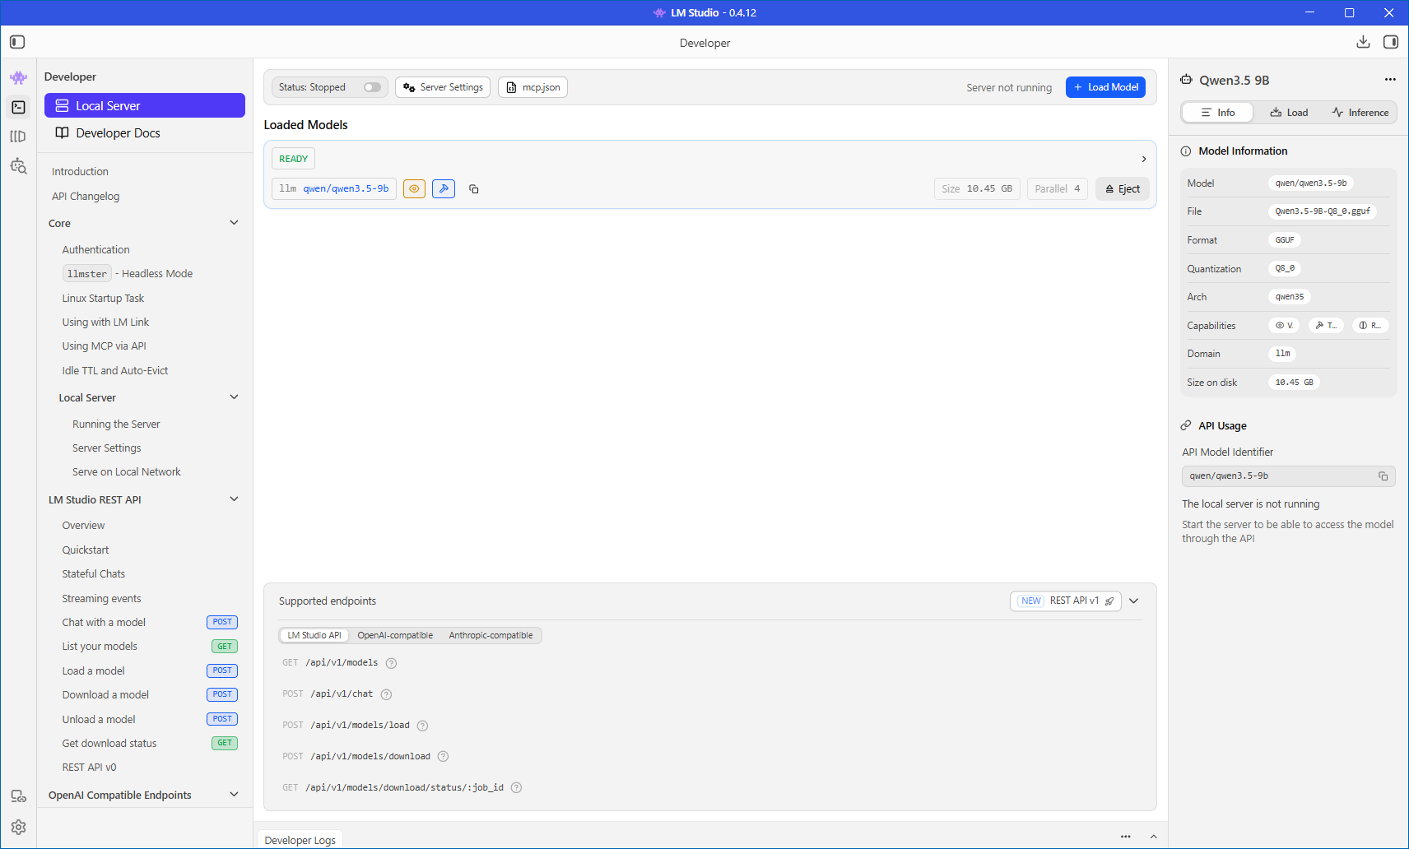This screenshot has width=1409, height=849.
Task: Click the Parallel 4 value box
Action: [x=1058, y=189]
